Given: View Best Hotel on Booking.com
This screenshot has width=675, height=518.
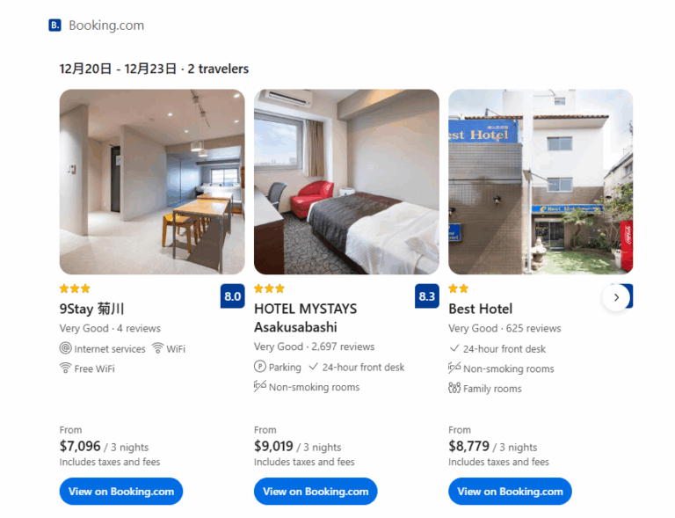Looking at the screenshot, I should click(510, 492).
